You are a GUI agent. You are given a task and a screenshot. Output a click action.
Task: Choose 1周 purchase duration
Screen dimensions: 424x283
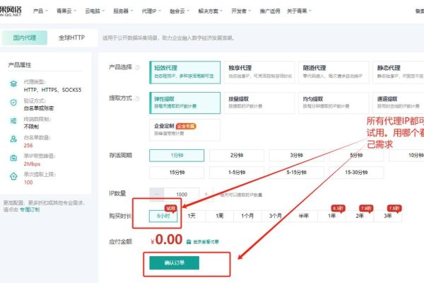point(220,216)
